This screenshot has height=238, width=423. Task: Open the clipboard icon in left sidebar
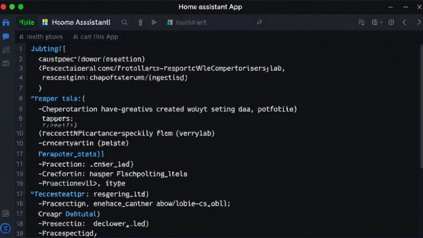pyautogui.click(x=6, y=63)
